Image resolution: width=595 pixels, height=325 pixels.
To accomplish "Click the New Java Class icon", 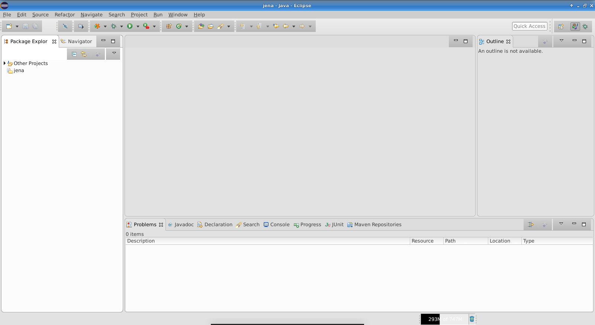I will [x=179, y=26].
